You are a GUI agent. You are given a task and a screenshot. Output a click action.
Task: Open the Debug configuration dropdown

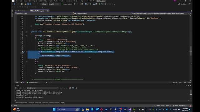coord(45,4)
